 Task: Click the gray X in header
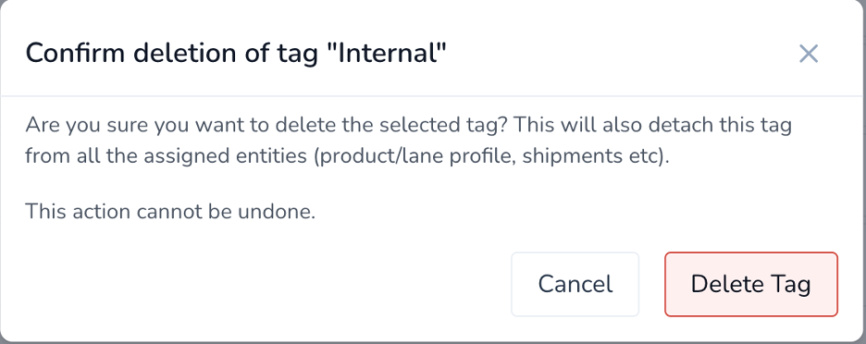pyautogui.click(x=808, y=54)
